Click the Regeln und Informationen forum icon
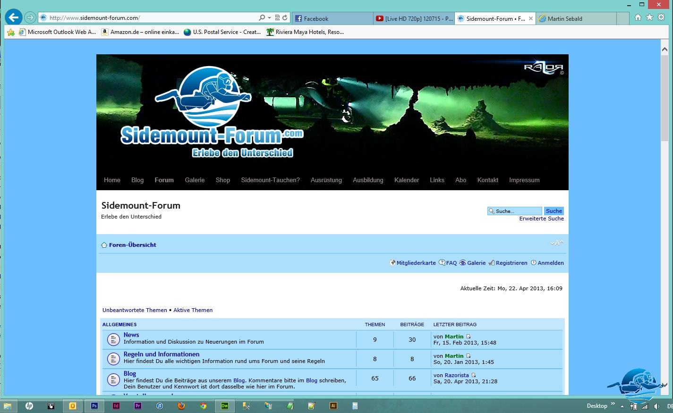Viewport: 673px width, 413px height. (x=113, y=359)
